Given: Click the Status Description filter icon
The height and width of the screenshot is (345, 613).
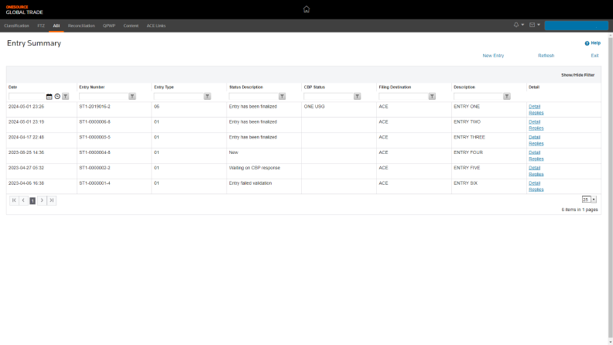Looking at the screenshot, I should tap(282, 97).
